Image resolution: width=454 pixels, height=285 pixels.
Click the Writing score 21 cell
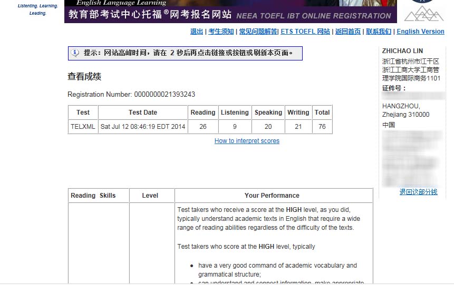[298, 127]
